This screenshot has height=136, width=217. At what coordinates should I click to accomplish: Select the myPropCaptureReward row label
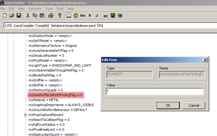click(x=46, y=115)
